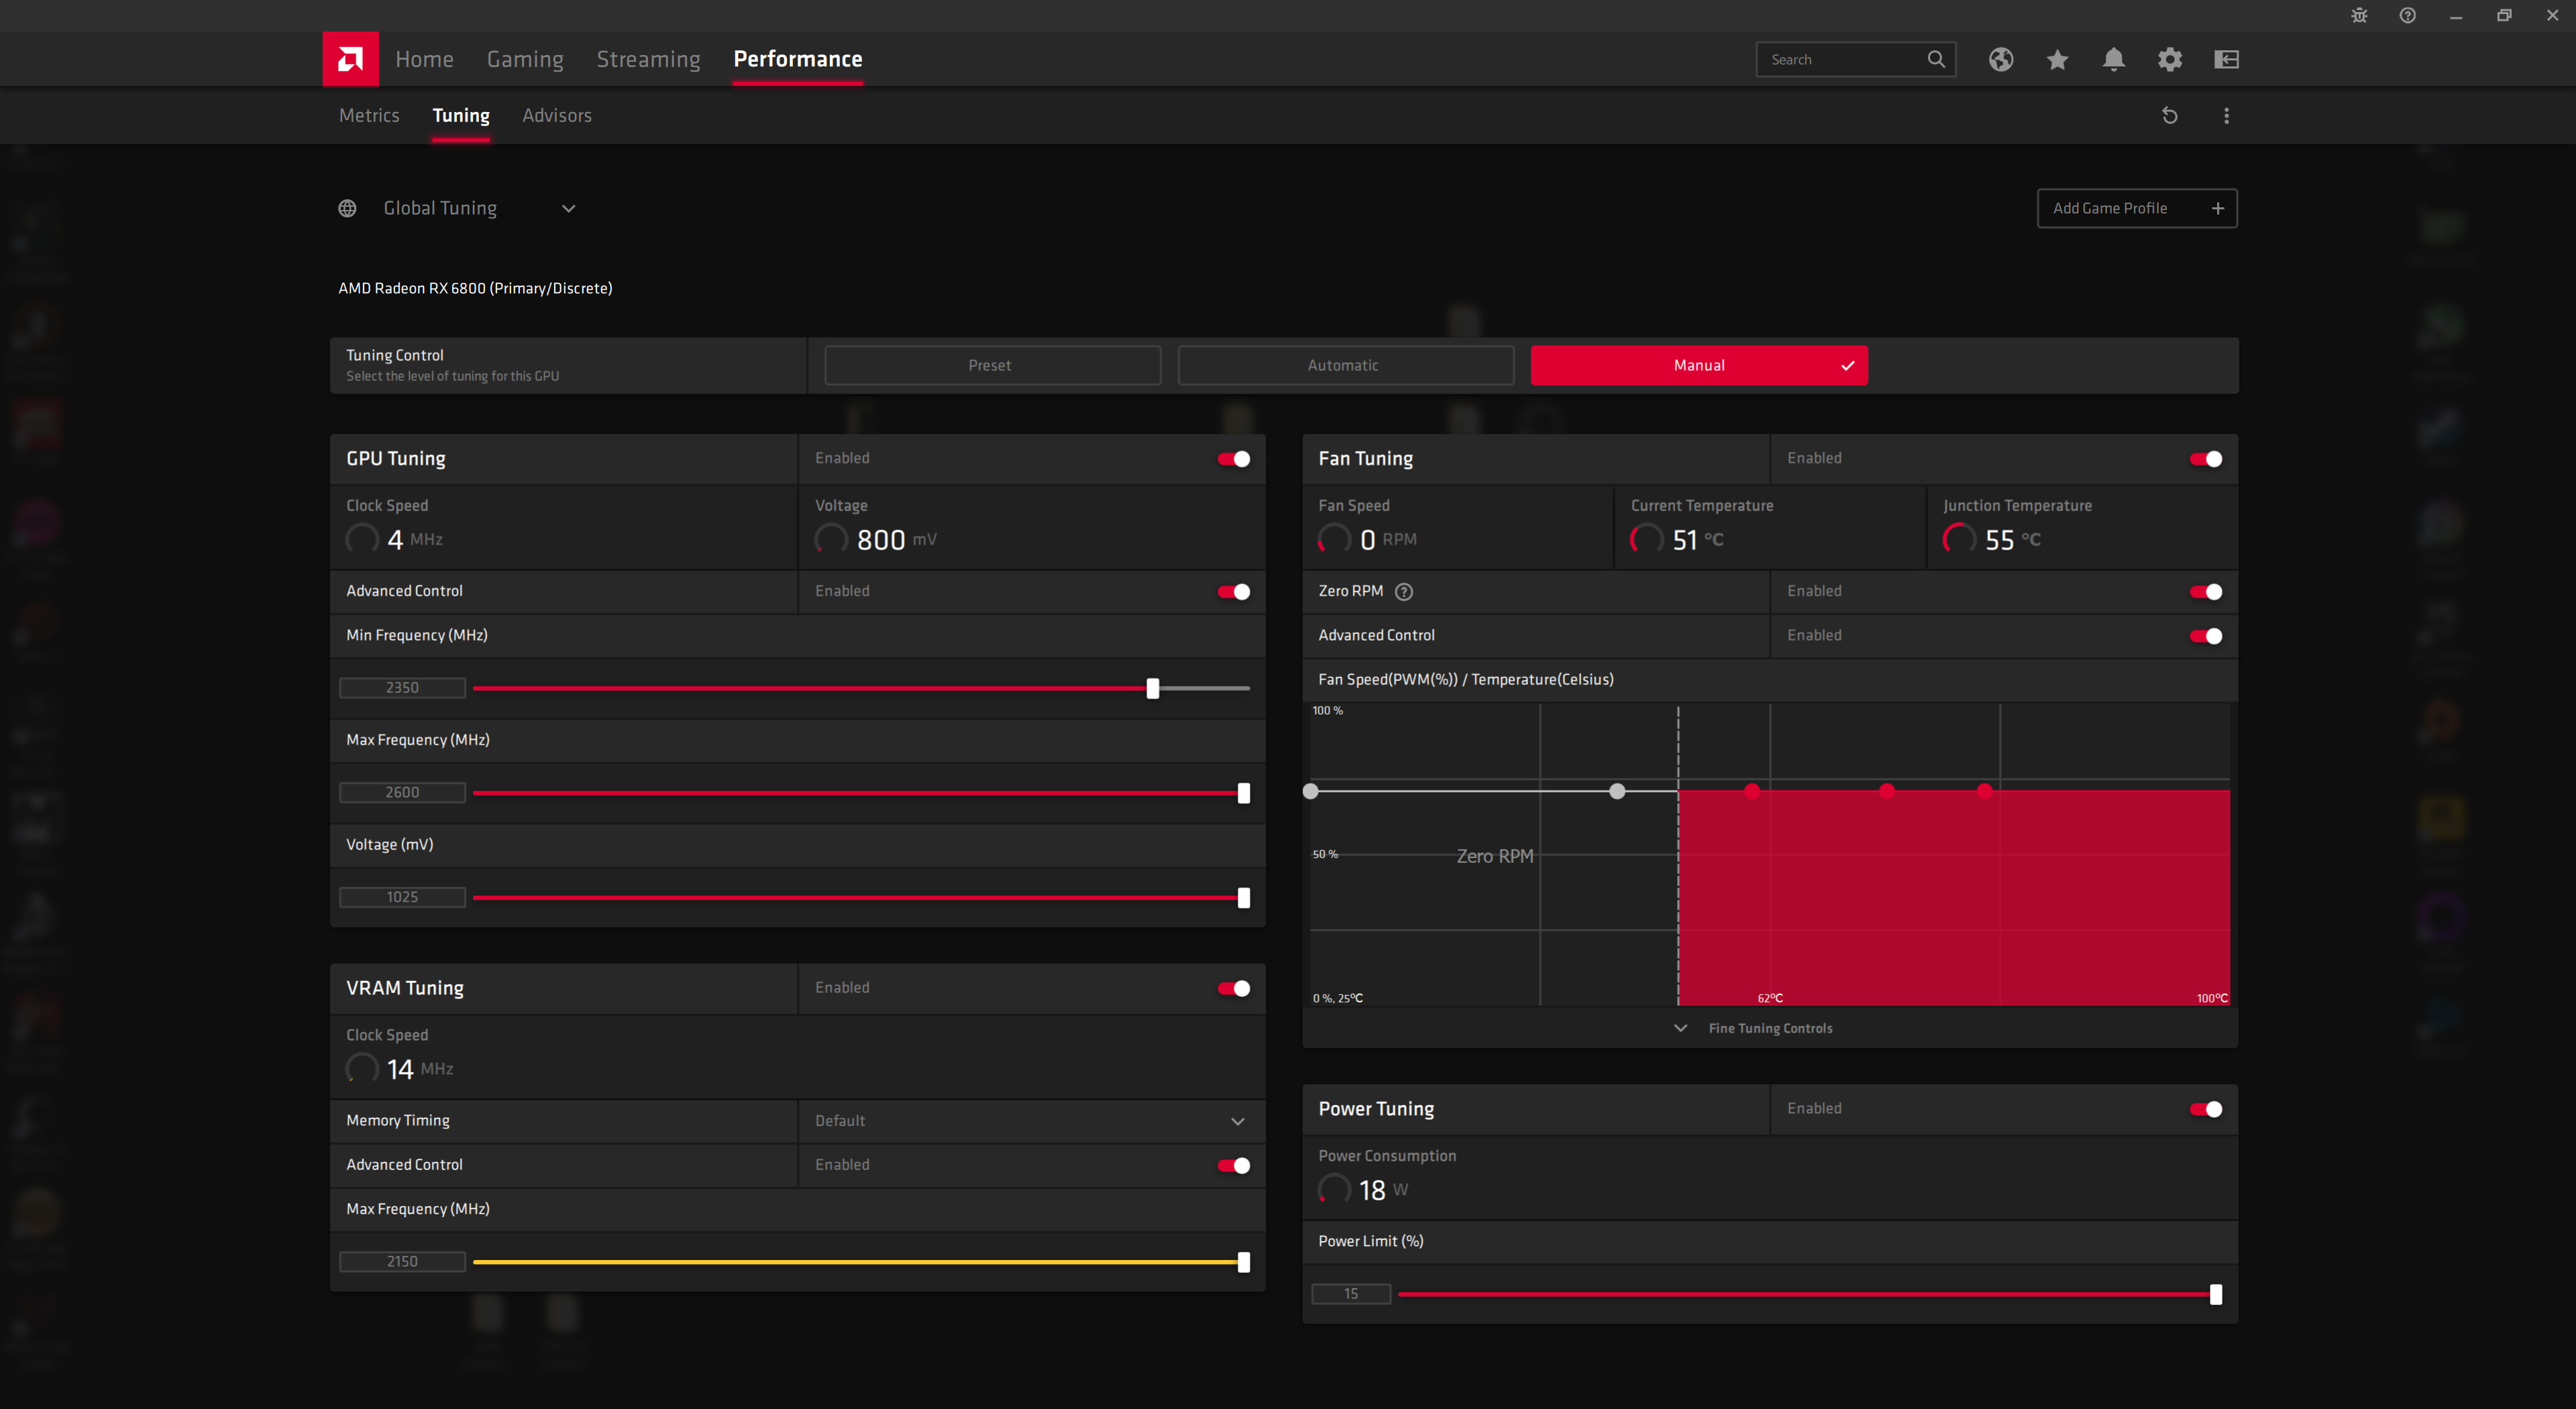The image size is (2576, 1409).
Task: Open favorites star icon
Action: coord(2057,60)
